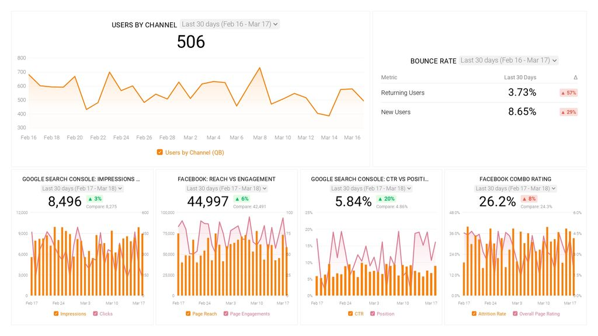The height and width of the screenshot is (336, 598).
Task: Toggle the Overall Page Rating checkbox
Action: (515, 313)
